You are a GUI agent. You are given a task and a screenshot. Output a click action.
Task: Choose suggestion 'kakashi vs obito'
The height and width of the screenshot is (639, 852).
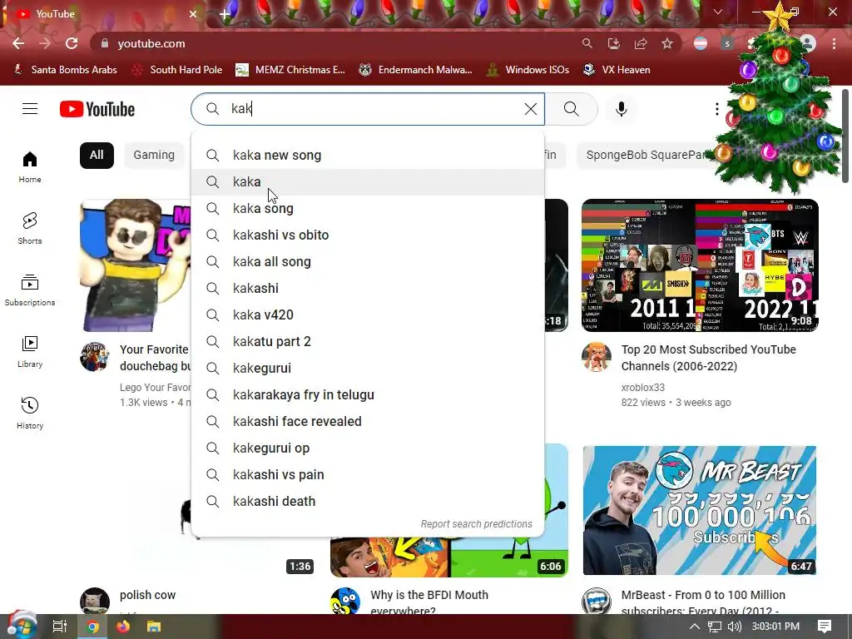(x=368, y=235)
